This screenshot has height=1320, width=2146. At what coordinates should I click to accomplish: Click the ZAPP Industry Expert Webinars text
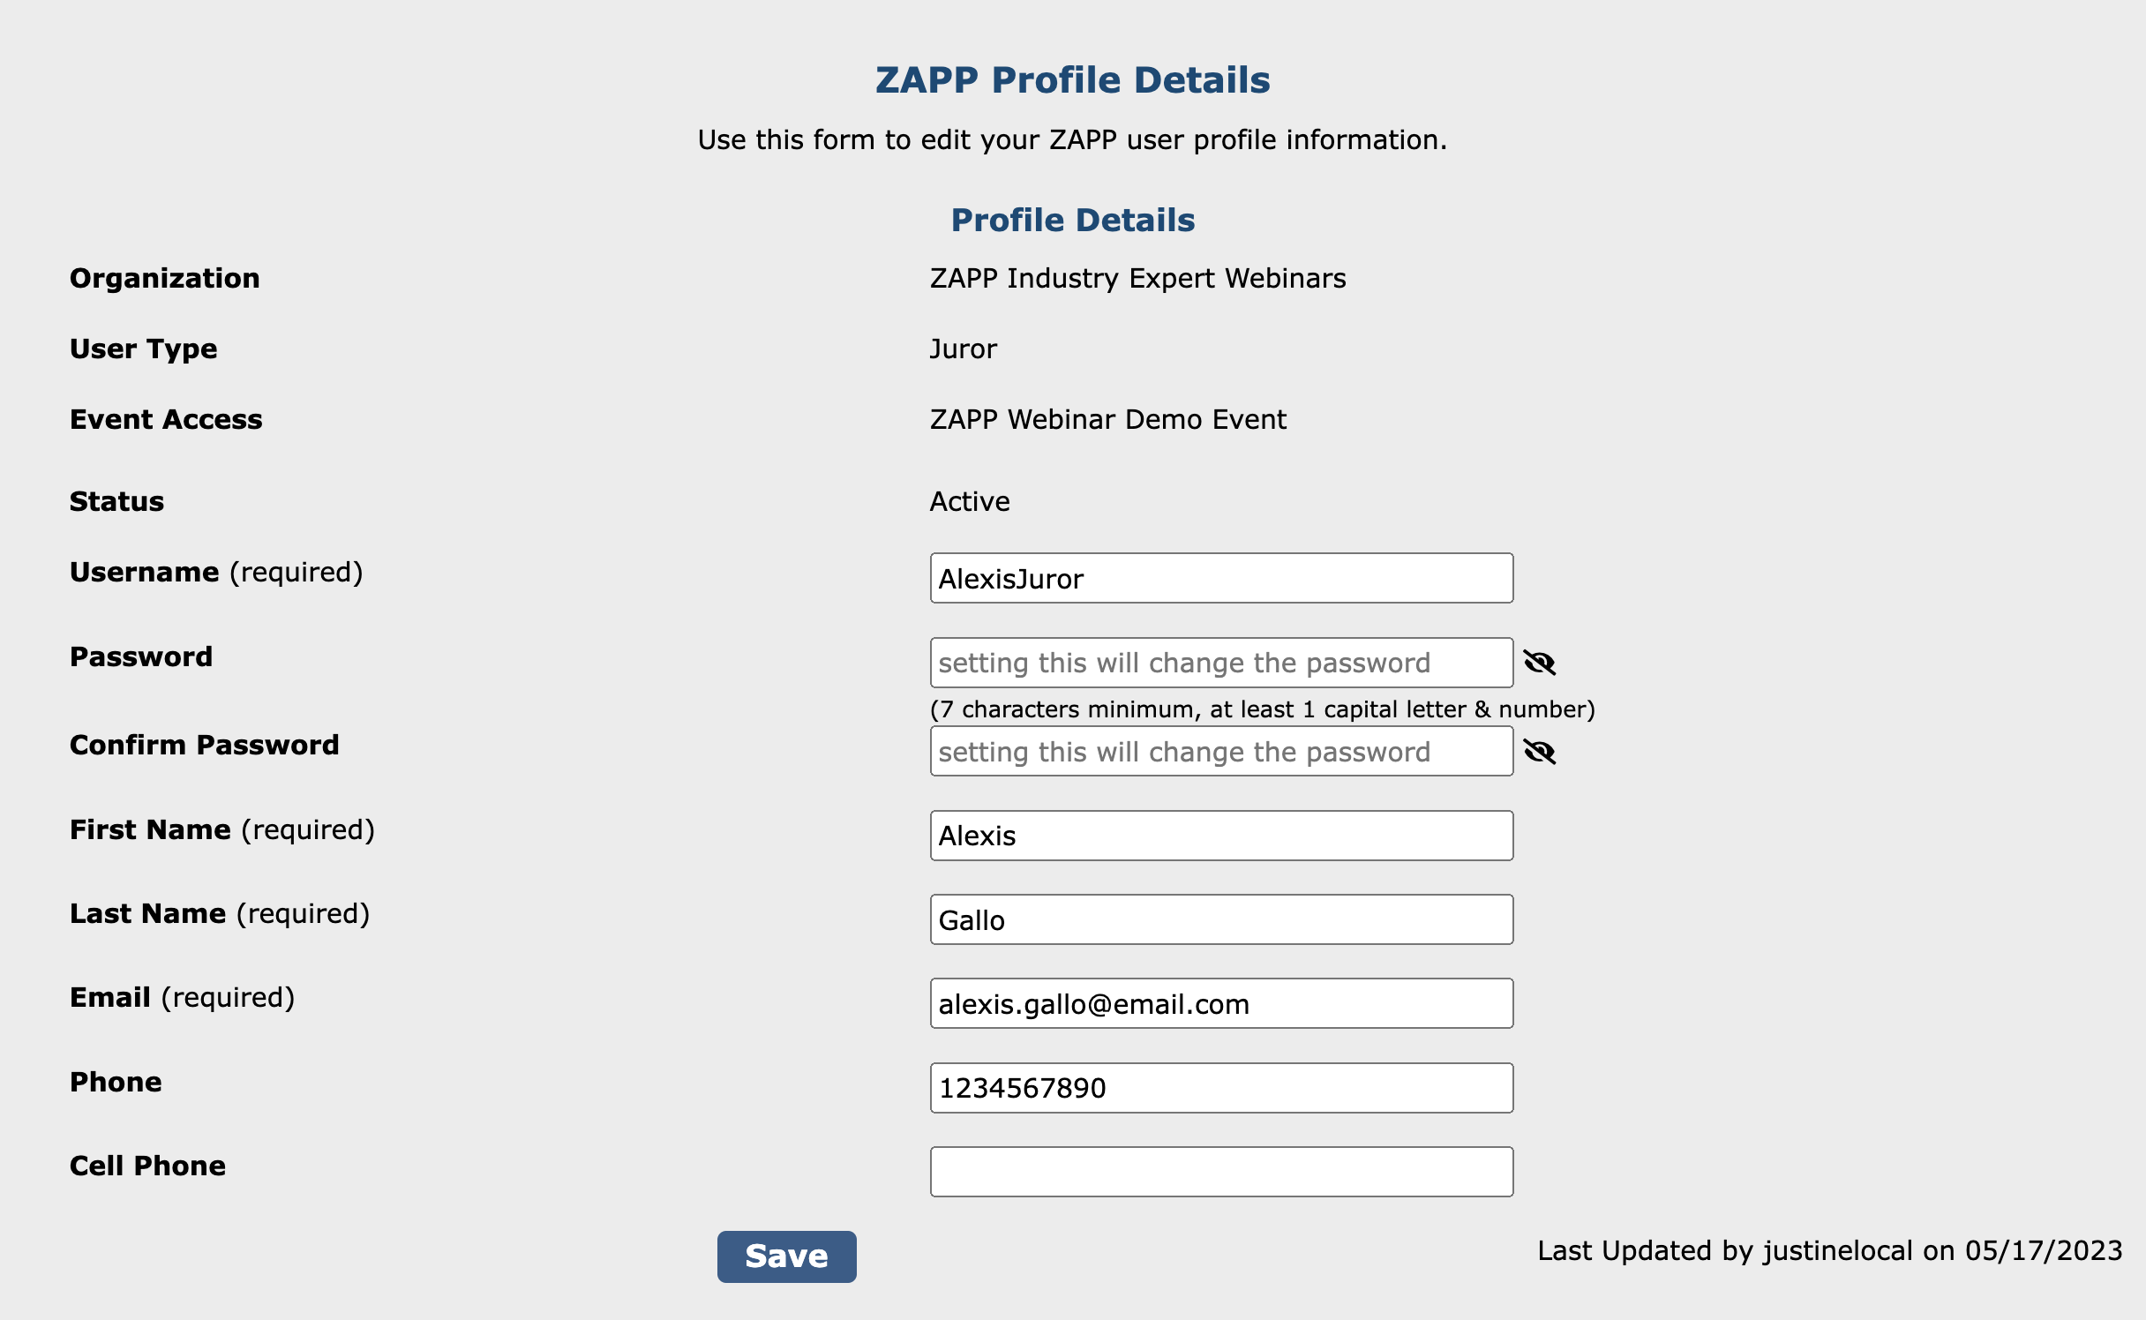(1137, 279)
